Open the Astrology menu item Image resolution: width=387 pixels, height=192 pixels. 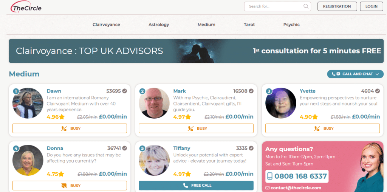(159, 25)
